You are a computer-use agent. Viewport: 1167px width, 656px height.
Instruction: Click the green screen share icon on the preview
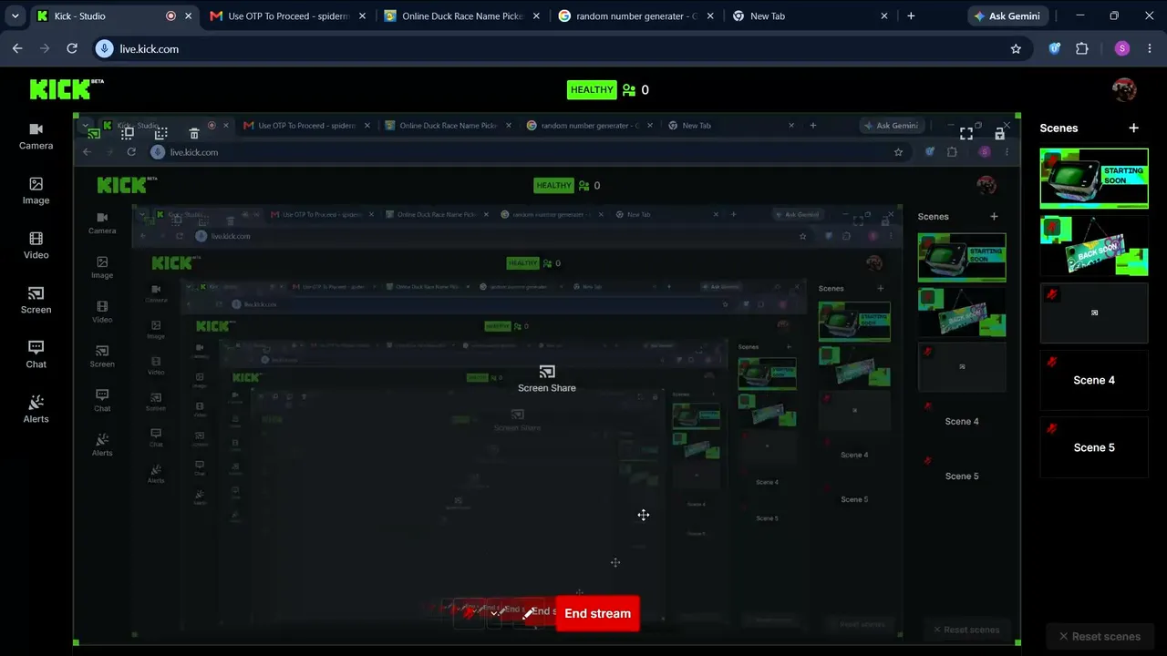94,133
